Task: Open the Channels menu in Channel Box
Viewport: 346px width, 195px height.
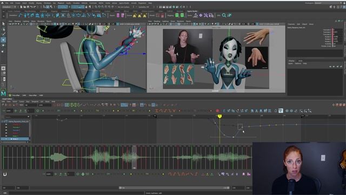Action: (291, 24)
